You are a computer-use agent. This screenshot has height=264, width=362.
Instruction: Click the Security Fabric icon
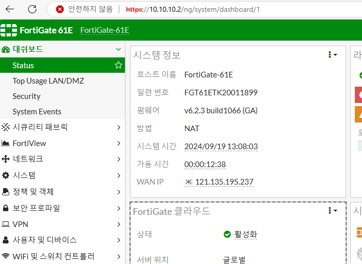(x=6, y=127)
